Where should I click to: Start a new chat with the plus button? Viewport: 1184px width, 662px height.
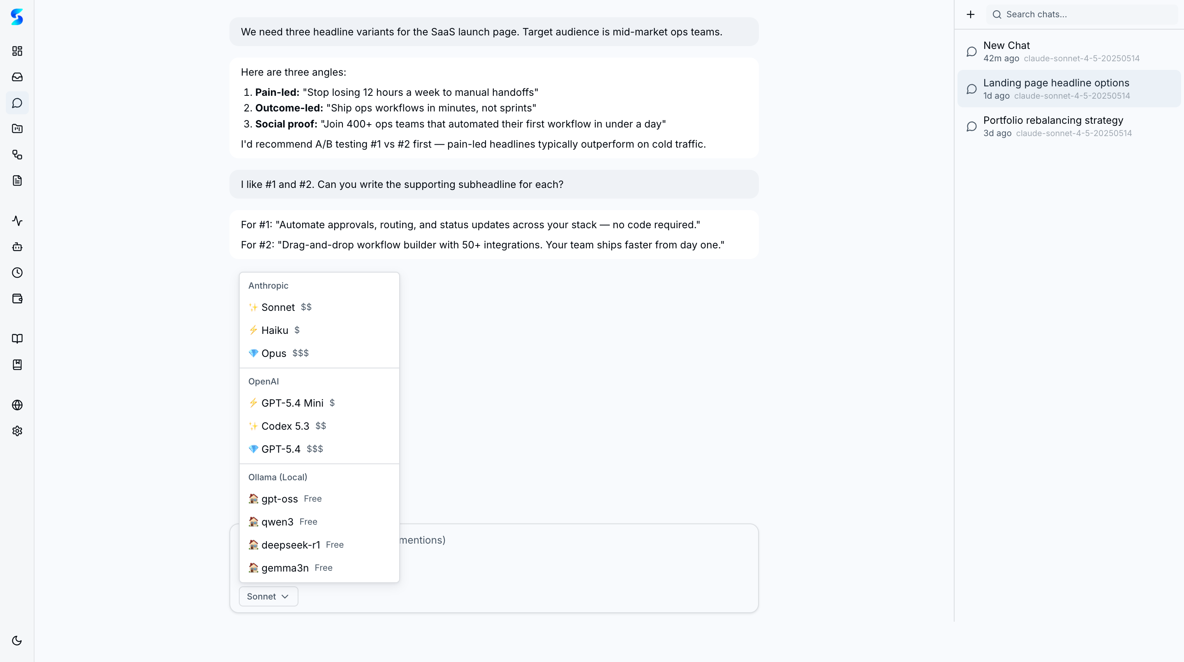click(970, 14)
